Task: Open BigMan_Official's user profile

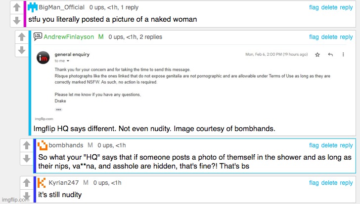Action: point(61,8)
